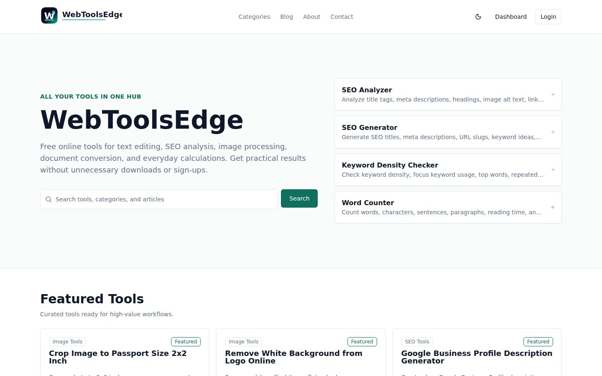602x376 pixels.
Task: Open Google Business Profile Description Generator
Action: 477,357
